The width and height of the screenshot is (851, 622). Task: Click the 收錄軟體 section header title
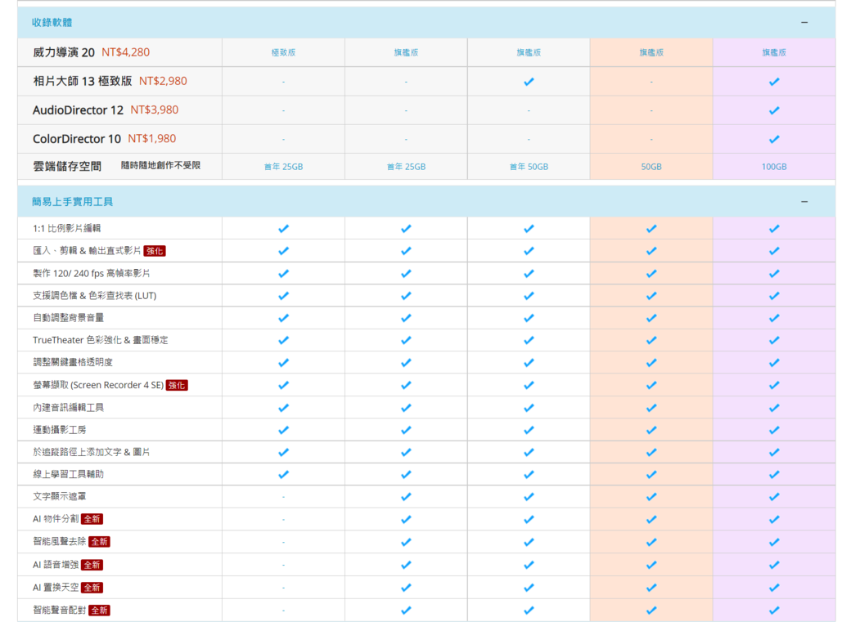point(52,22)
